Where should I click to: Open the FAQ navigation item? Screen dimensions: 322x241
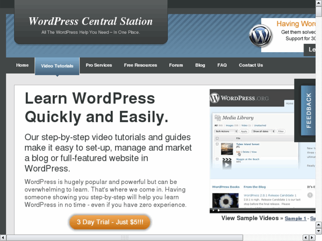[222, 65]
